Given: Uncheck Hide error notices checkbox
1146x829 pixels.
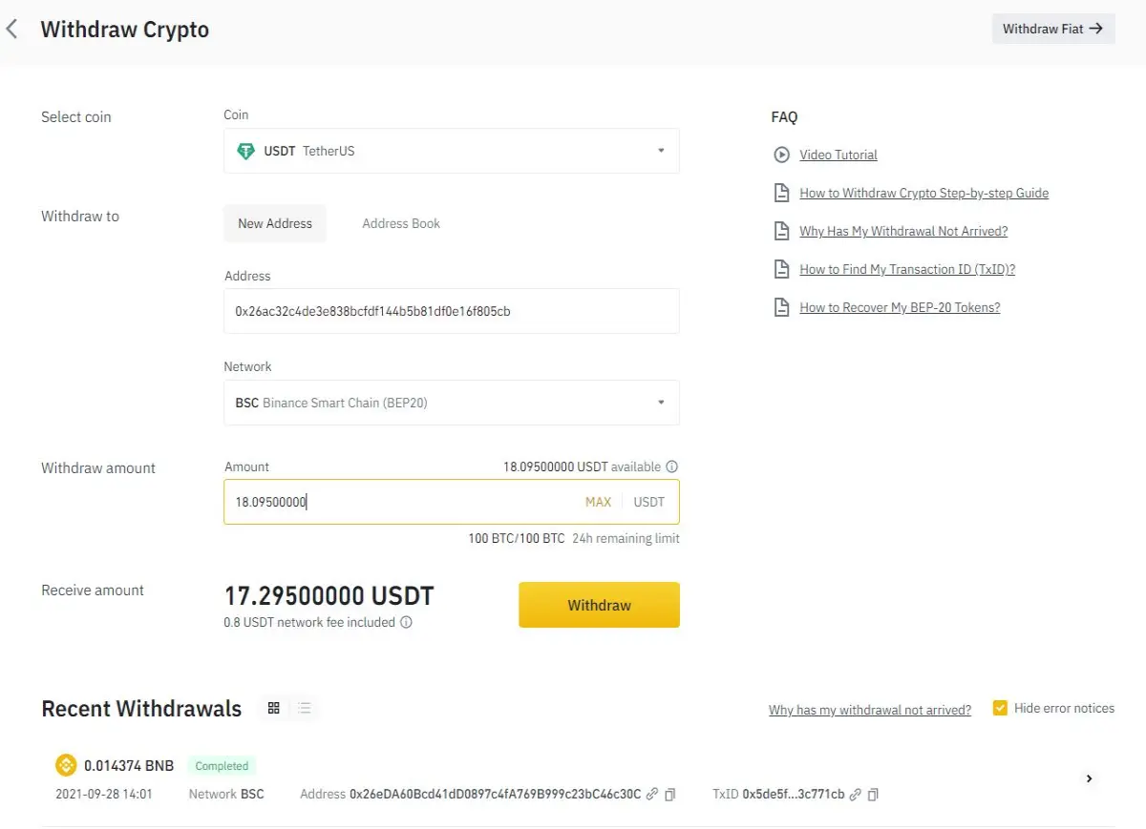Looking at the screenshot, I should [x=1000, y=708].
